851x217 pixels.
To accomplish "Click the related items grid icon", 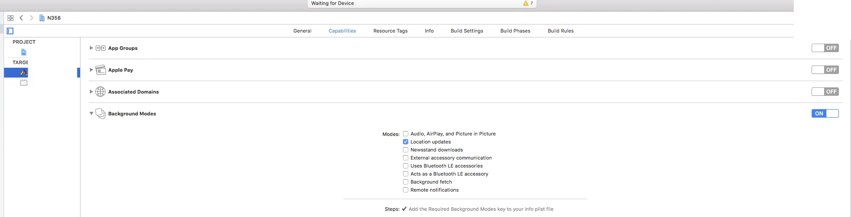I will 11,18.
